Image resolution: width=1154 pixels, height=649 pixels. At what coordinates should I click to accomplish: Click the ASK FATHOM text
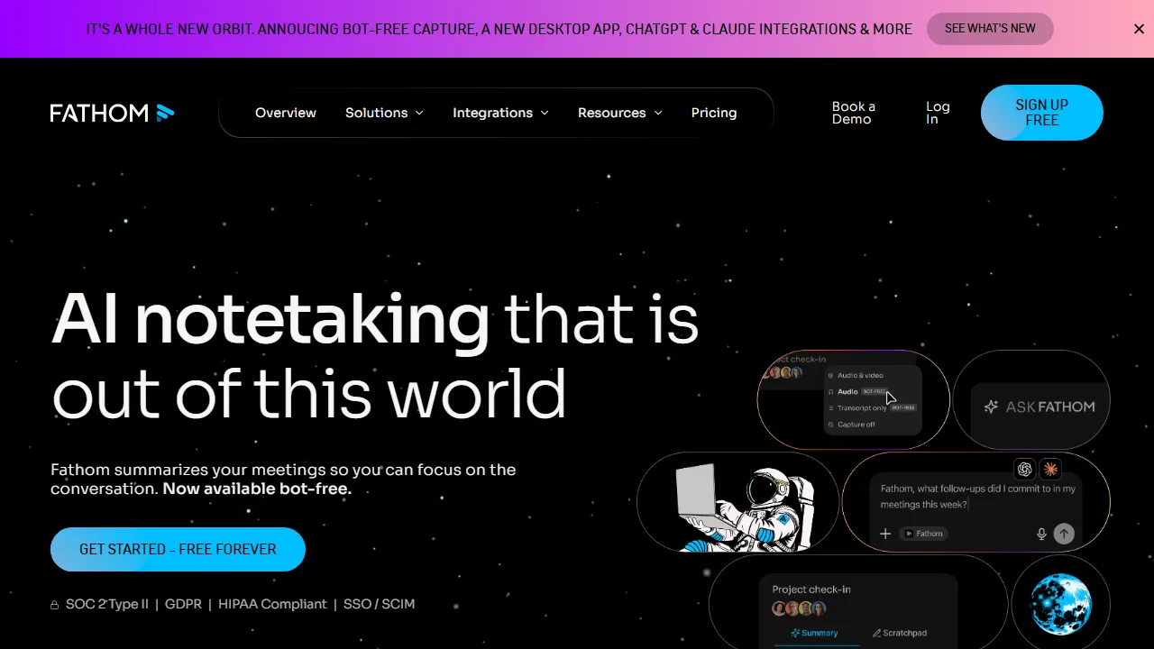[1050, 407]
